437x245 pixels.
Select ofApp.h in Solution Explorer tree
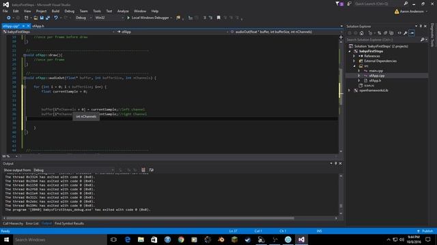coord(375,80)
